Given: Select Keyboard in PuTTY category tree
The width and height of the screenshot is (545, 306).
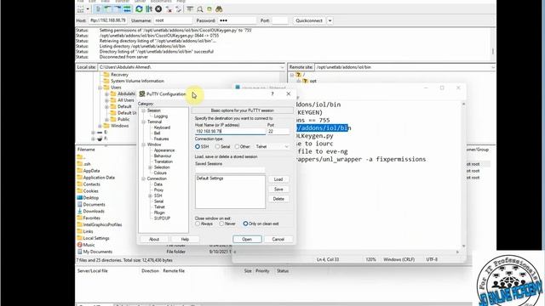Looking at the screenshot, I should point(162,127).
